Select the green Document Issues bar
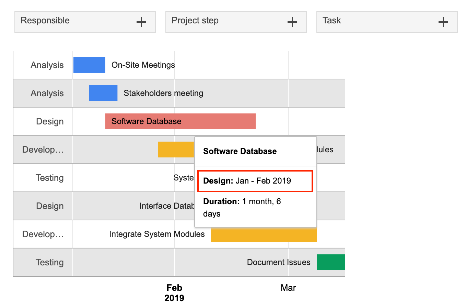The height and width of the screenshot is (308, 466). pyautogui.click(x=330, y=262)
